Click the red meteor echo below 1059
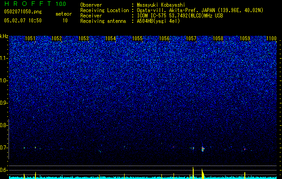The image size is (282, 179). click(245, 149)
